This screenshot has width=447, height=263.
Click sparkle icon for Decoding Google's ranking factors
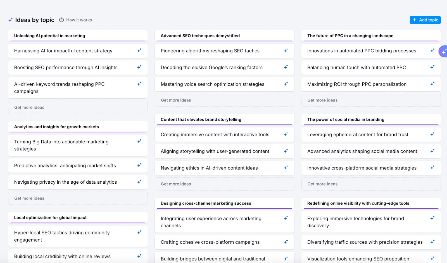286,67
